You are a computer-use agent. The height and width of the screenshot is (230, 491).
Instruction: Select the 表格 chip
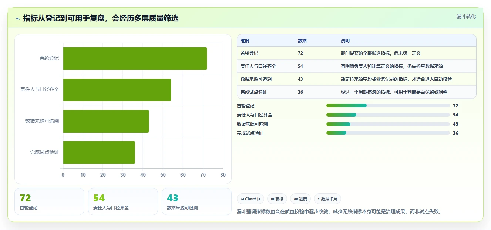277,199
